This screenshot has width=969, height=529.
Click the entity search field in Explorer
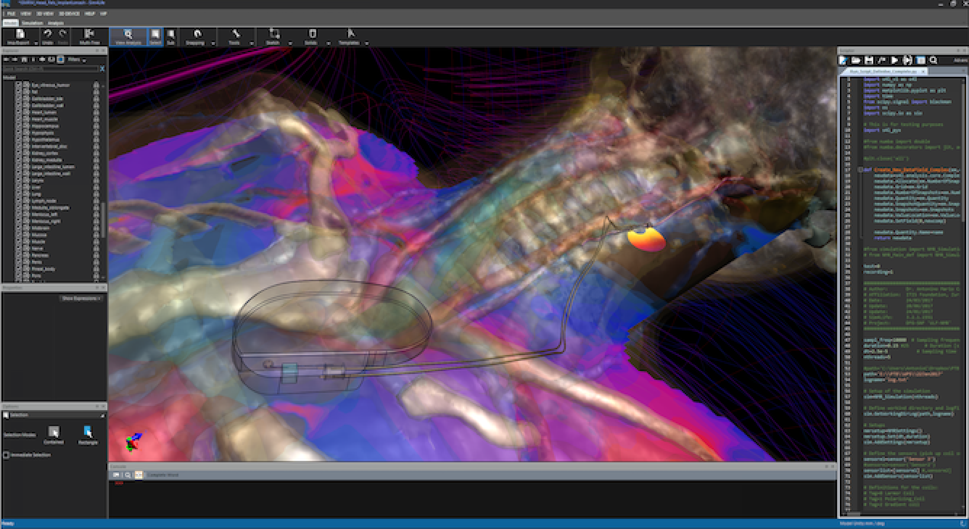pyautogui.click(x=48, y=69)
